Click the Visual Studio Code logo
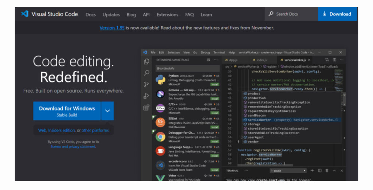This screenshot has width=373, height=190. tap(25, 14)
